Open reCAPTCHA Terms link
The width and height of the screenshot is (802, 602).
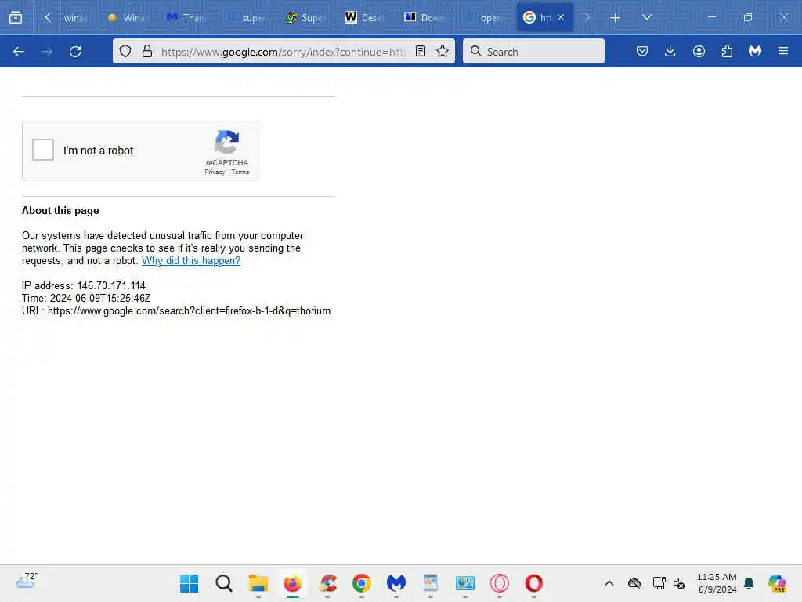point(240,172)
